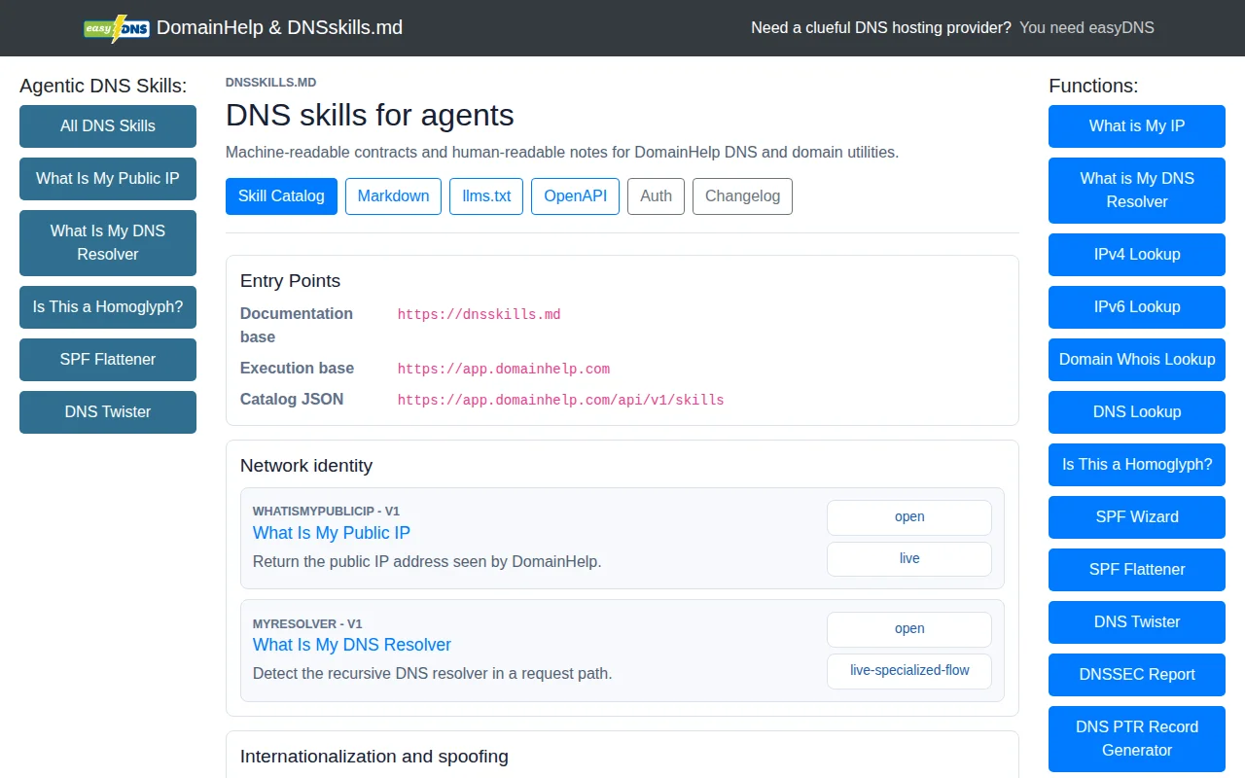Open Is This a Homoglyph? agentic skill
Screen dimensions: 1245x778
108,307
